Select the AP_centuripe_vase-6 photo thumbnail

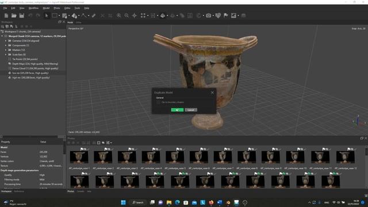[199, 157]
